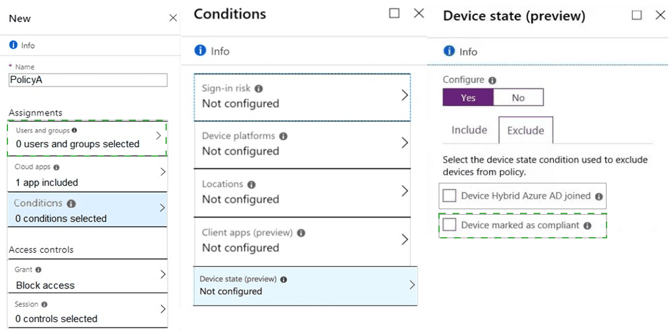Switch to the Include tab
The height and width of the screenshot is (331, 670).
[x=469, y=130]
